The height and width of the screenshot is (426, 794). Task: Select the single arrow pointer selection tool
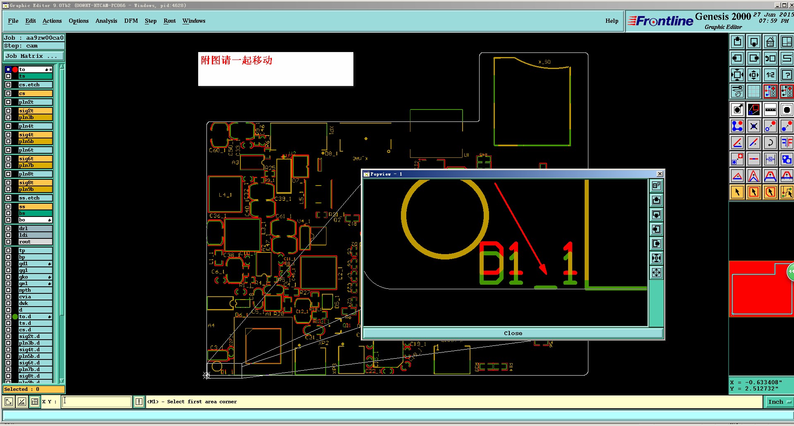click(x=737, y=192)
